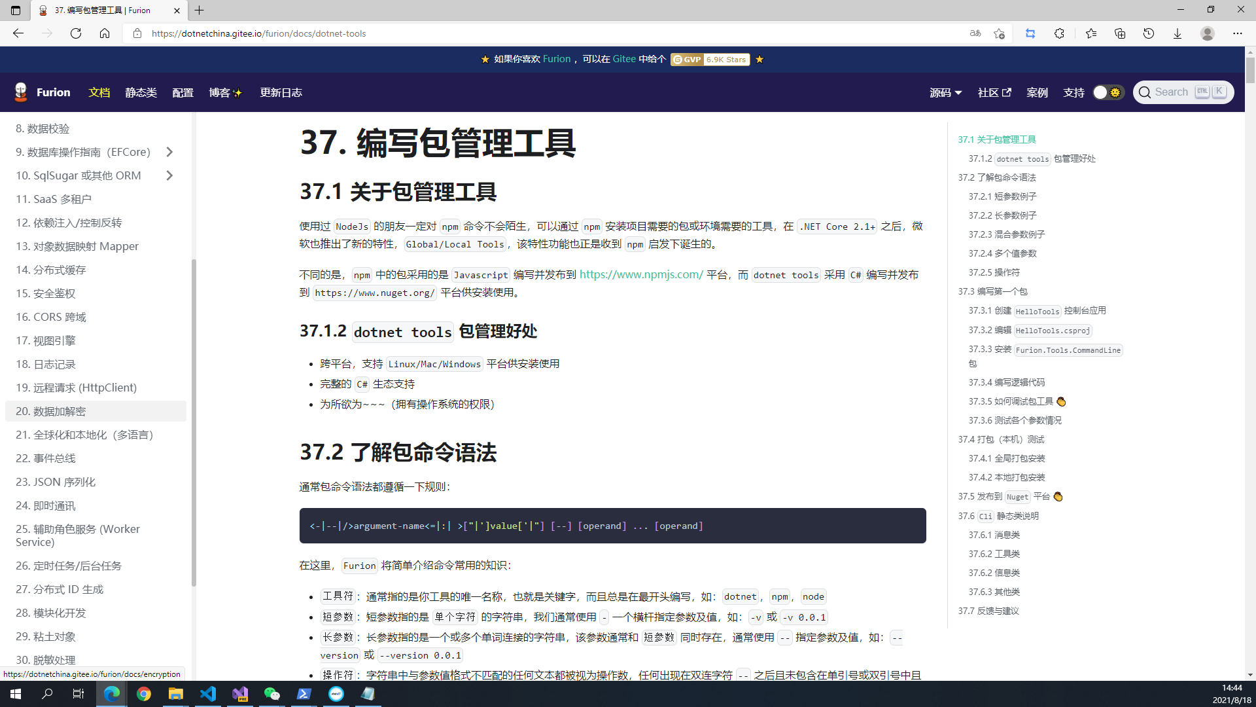
Task: Expand 9. 数据库操作指南（EFCore）submenu
Action: pos(170,152)
